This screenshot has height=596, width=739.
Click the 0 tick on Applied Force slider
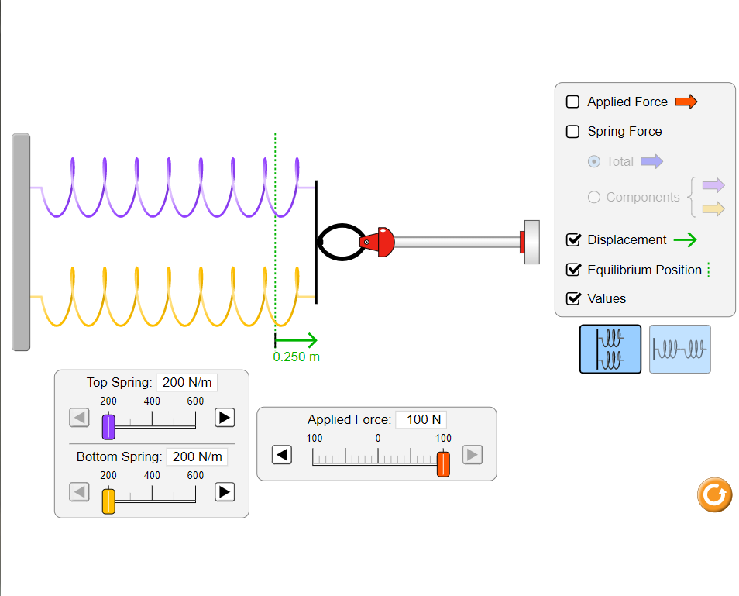(x=378, y=456)
